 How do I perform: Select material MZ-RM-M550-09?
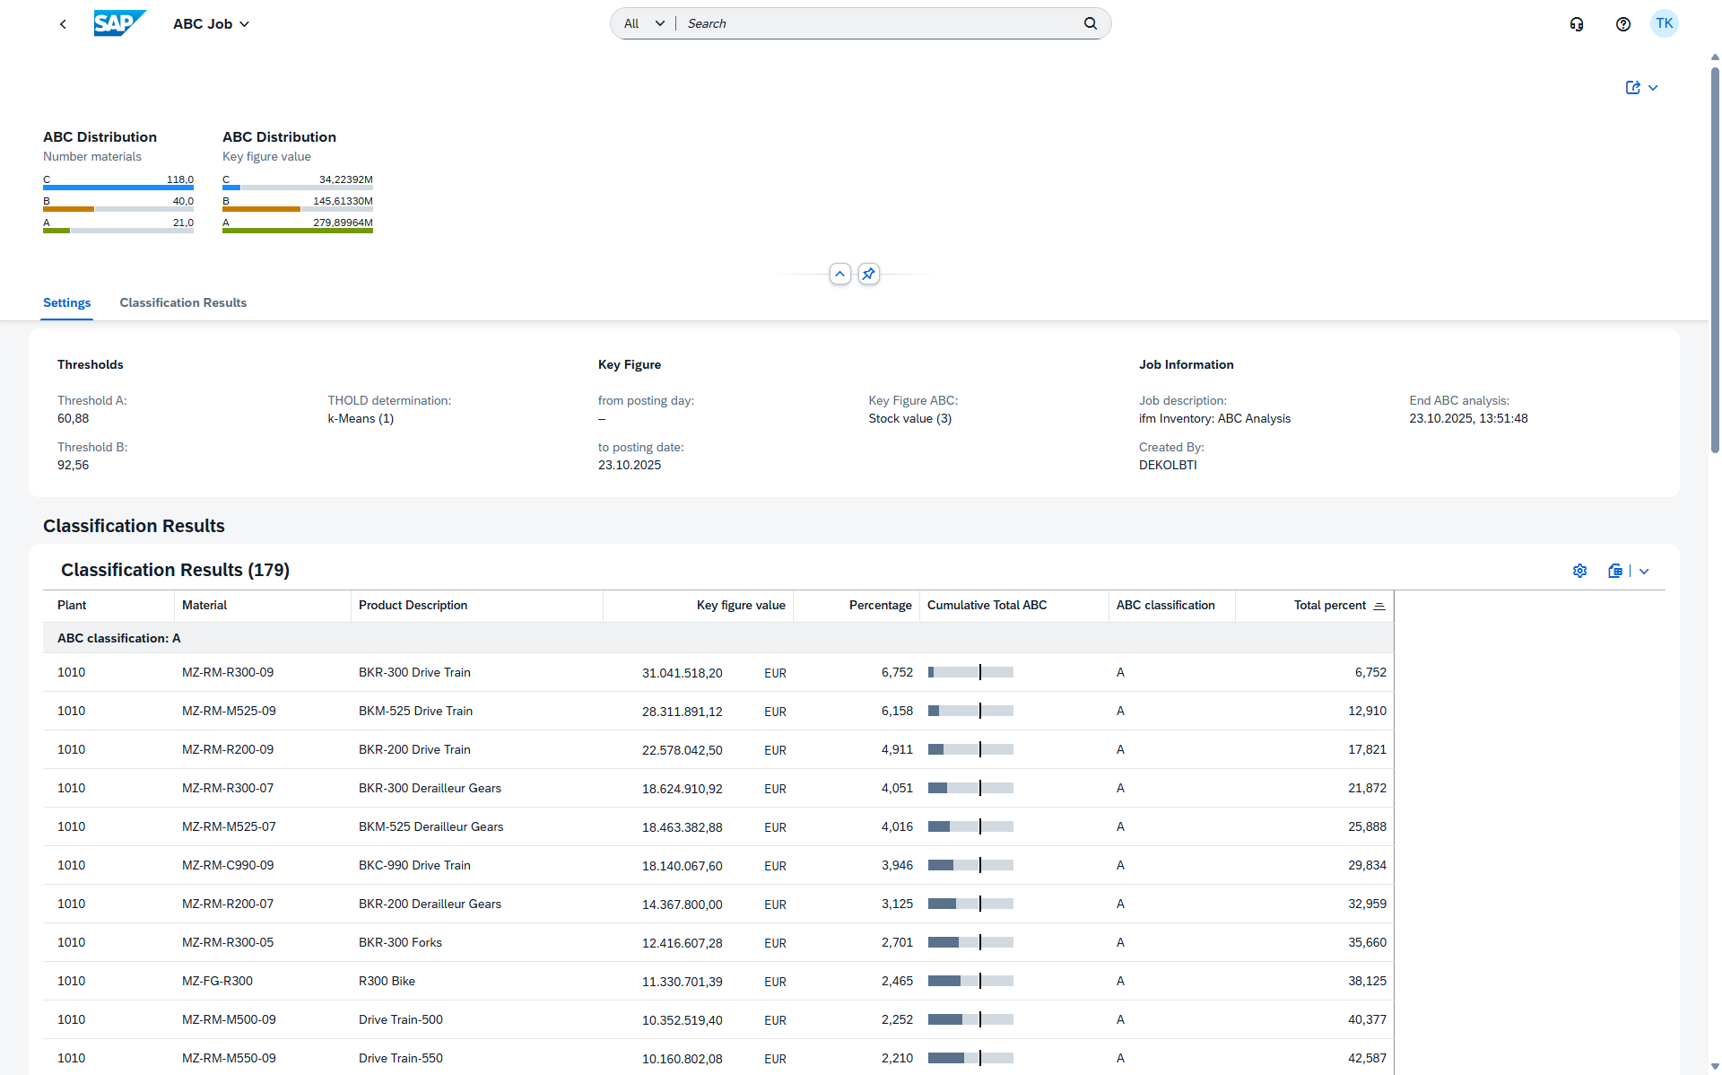[229, 1058]
